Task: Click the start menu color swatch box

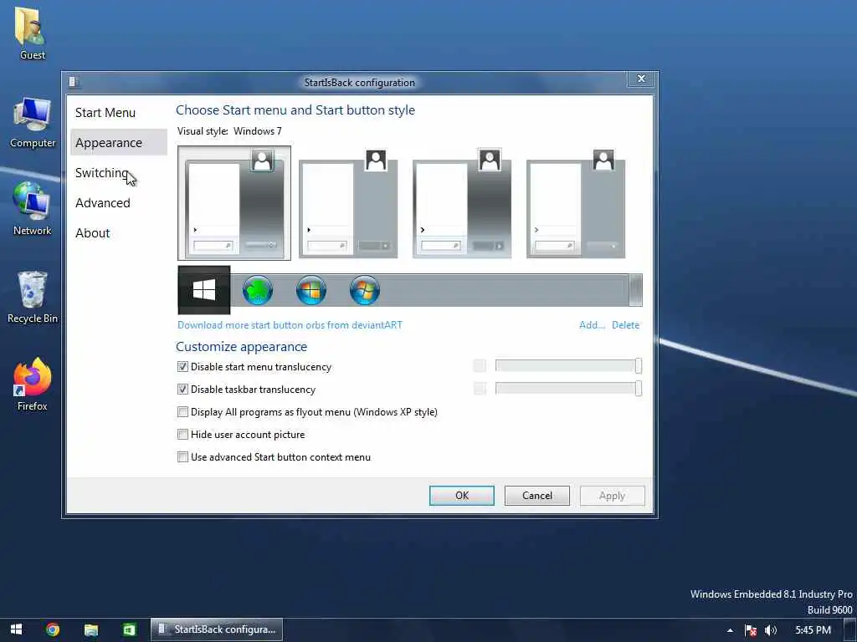Action: point(480,366)
